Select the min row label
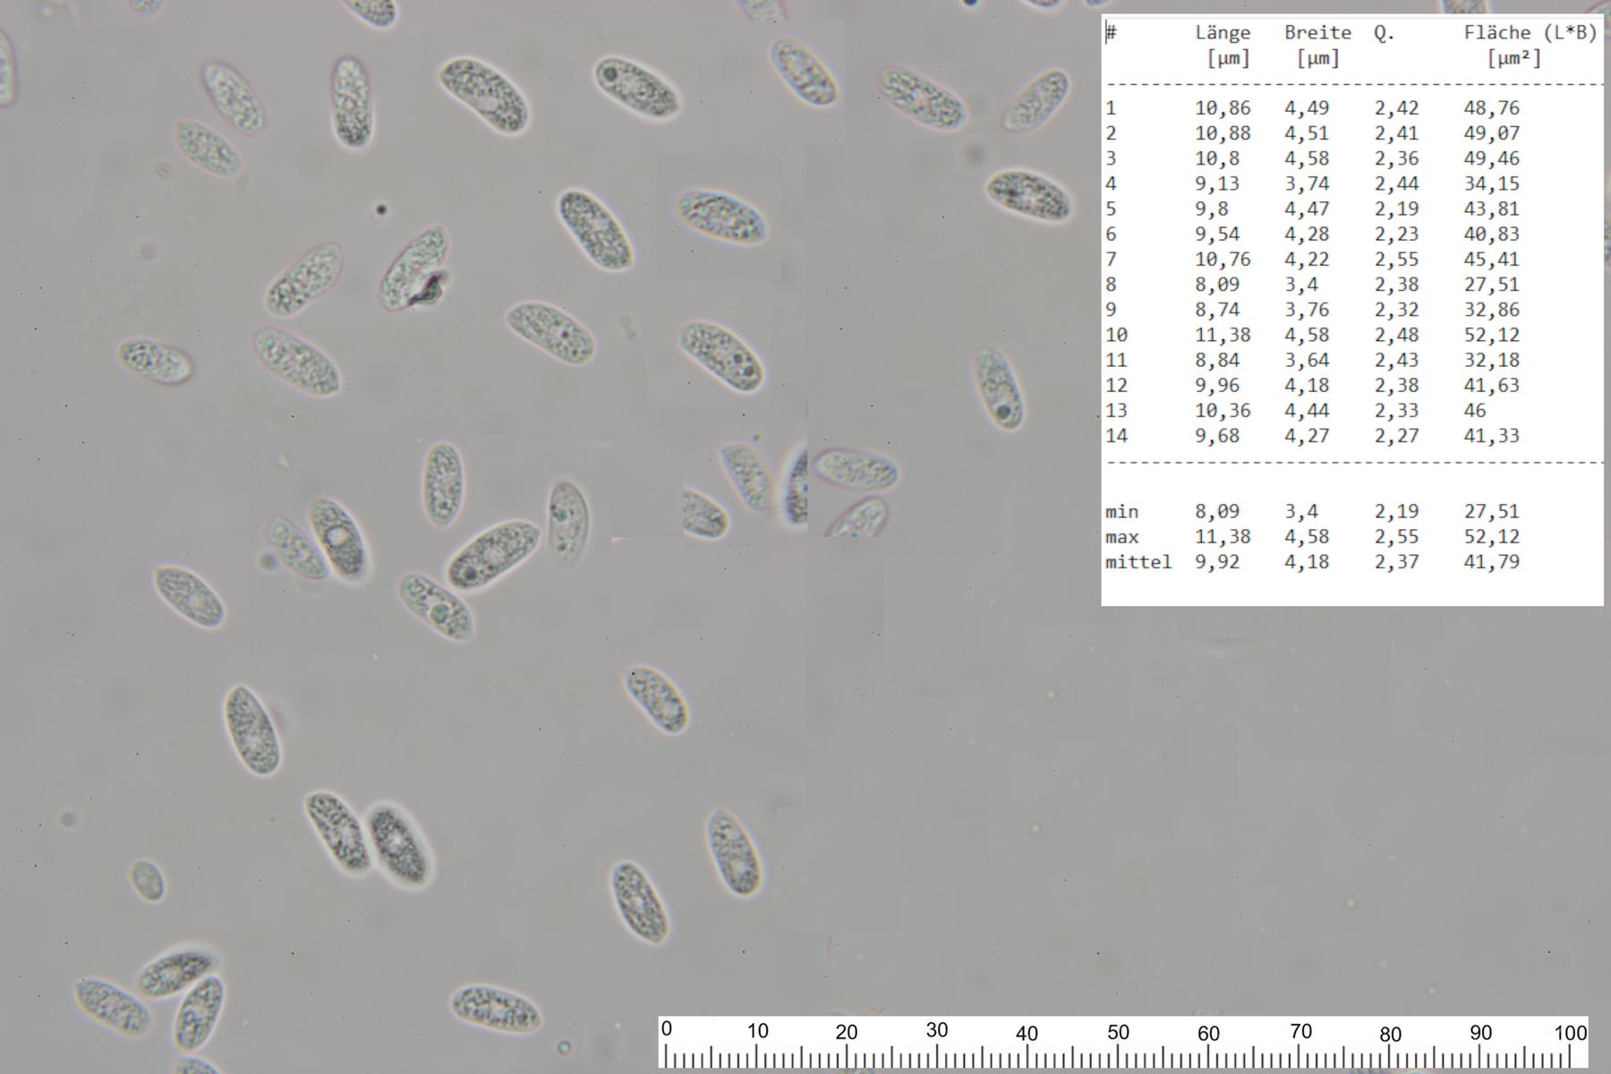This screenshot has width=1611, height=1074. pyautogui.click(x=1121, y=512)
